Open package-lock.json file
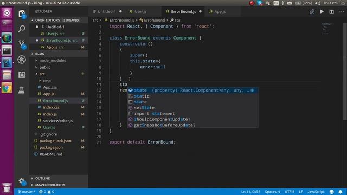 click(x=59, y=141)
